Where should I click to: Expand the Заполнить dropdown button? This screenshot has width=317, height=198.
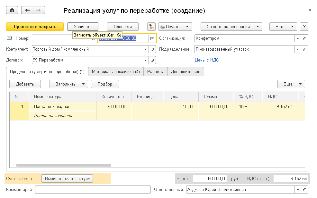(x=69, y=84)
